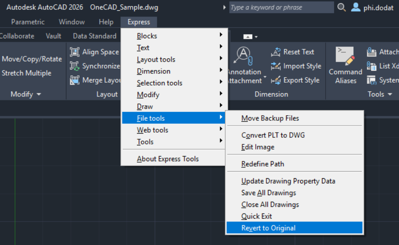Click the Dimension panel title
The height and width of the screenshot is (245, 399).
pos(271,95)
